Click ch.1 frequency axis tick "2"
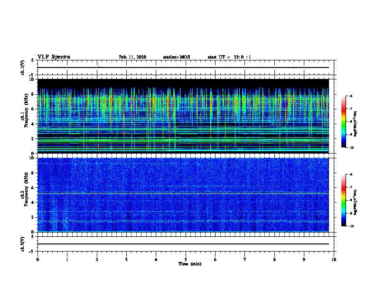 33,139
